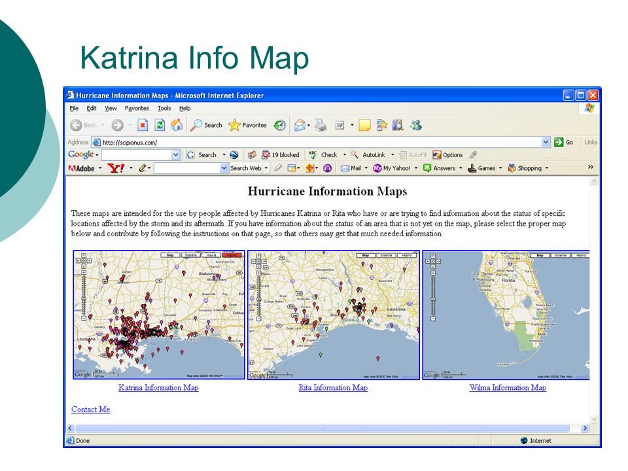The image size is (628, 471).
Task: Click the Y! Yahoo logo
Action: click(116, 168)
